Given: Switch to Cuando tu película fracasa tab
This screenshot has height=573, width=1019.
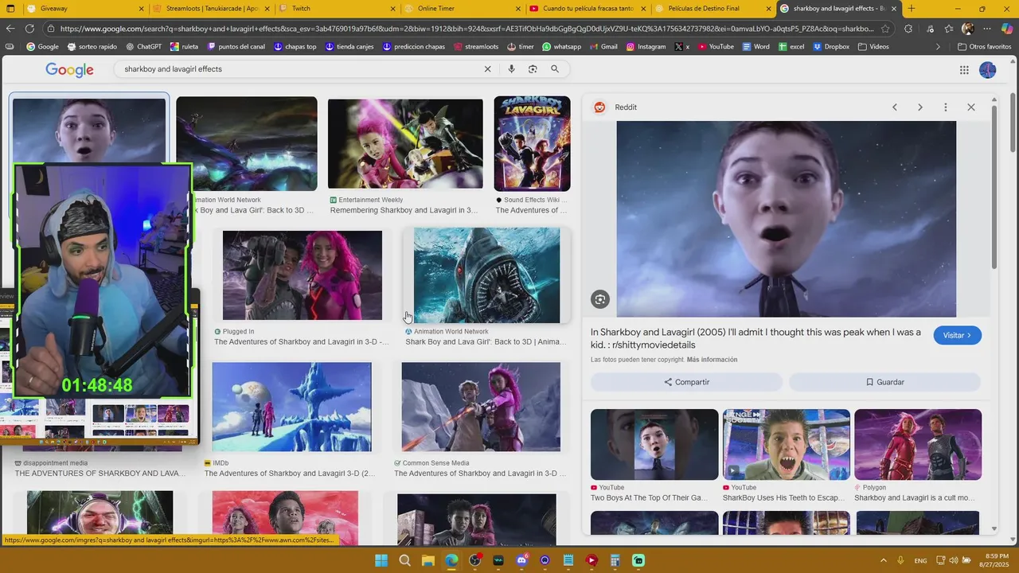Looking at the screenshot, I should (588, 9).
